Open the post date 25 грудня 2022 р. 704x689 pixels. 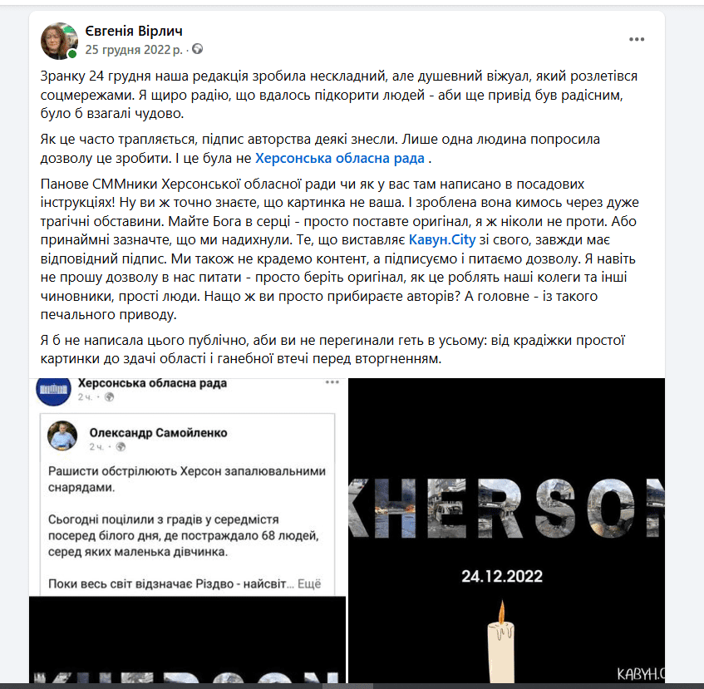click(x=134, y=49)
